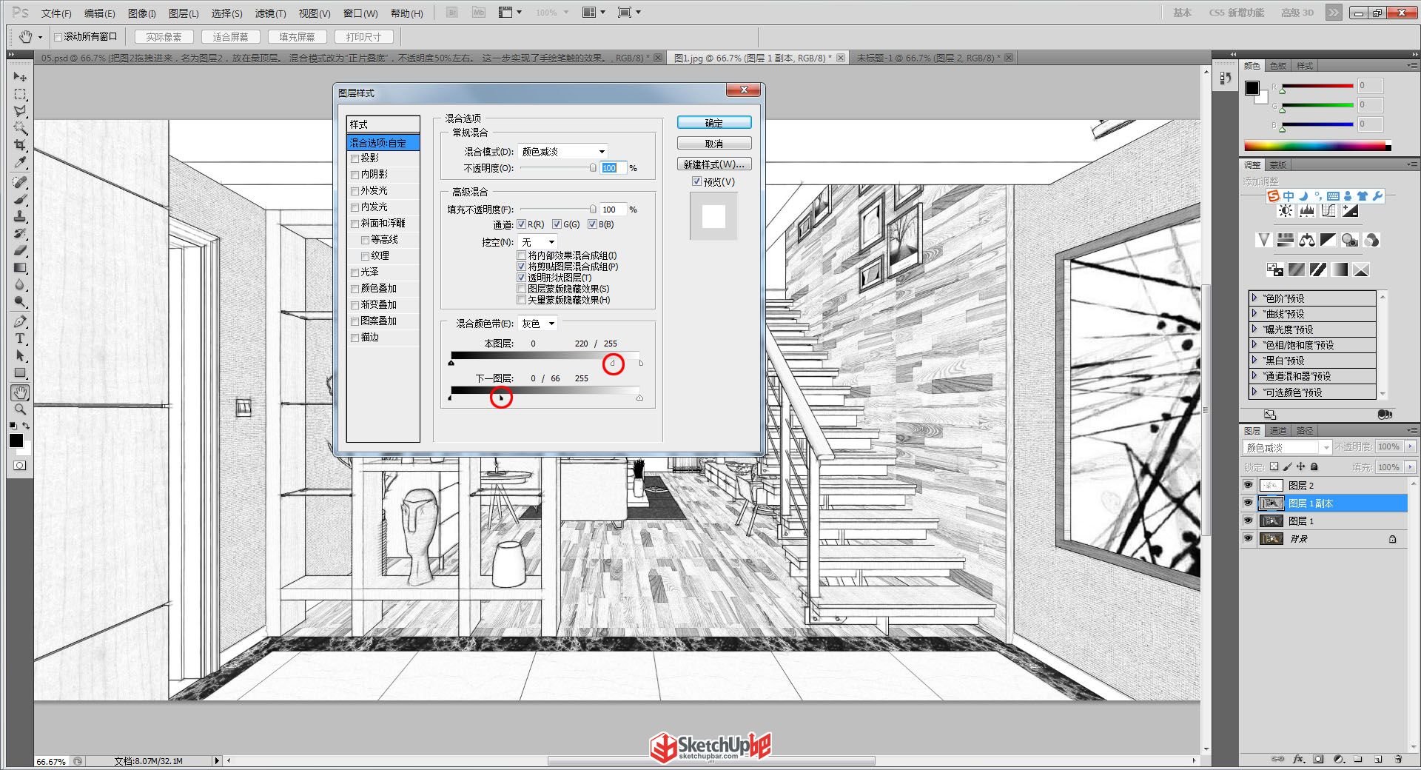
Task: Select the Rectangular Marquee tool
Action: tap(20, 94)
